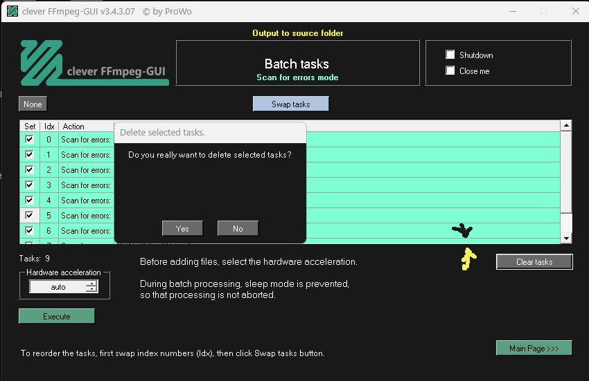
Task: Uncheck the Set box for task 5
Action: [29, 215]
